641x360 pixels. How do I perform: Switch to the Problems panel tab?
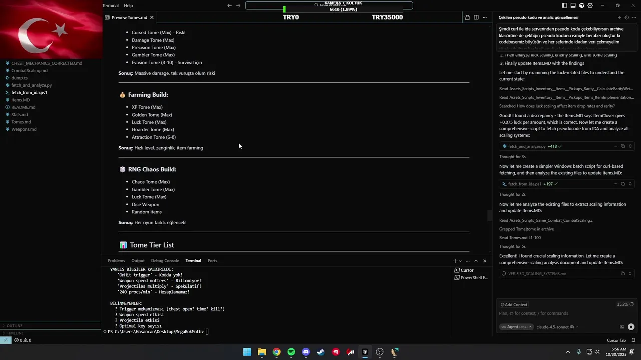click(116, 261)
